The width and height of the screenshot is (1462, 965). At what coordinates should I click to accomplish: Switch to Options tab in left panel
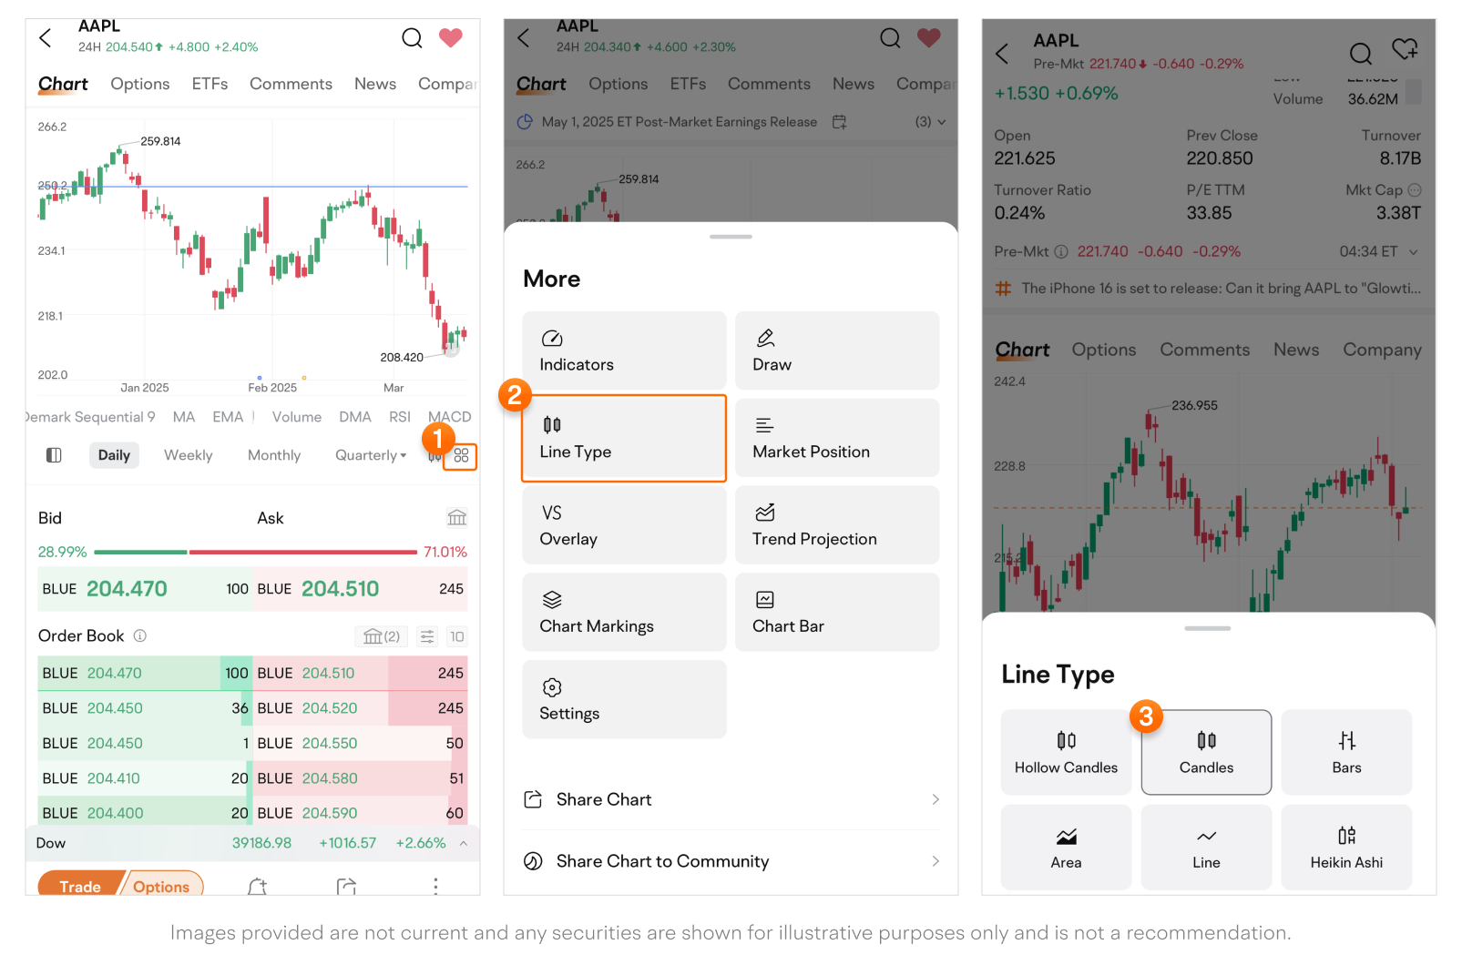(140, 84)
